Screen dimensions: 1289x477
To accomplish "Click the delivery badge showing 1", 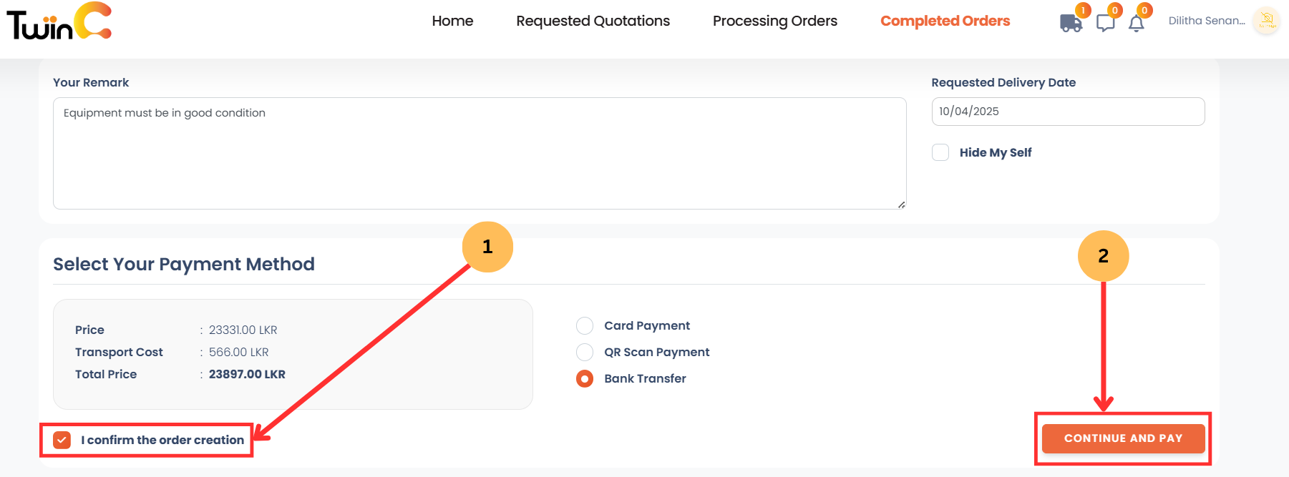I will pos(1082,10).
